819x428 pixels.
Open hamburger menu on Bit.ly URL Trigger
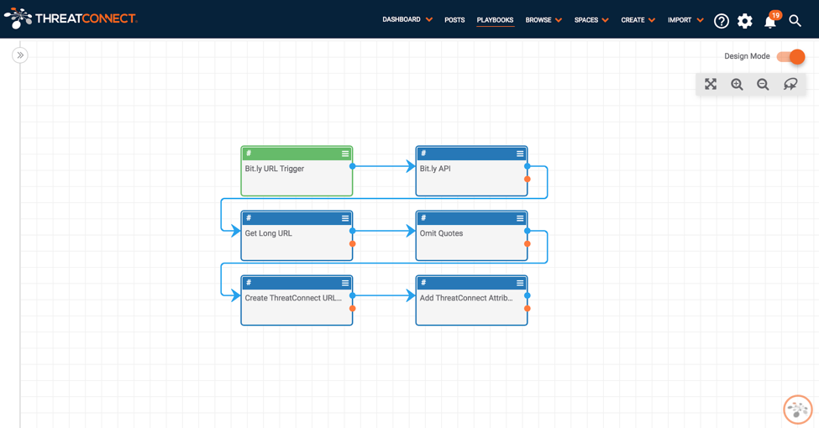point(345,154)
